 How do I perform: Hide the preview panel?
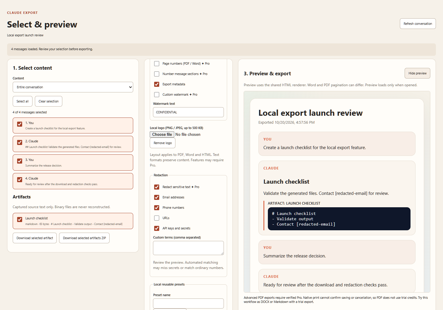click(417, 73)
